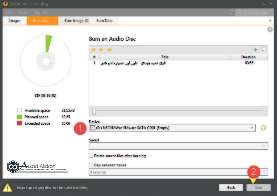Select track 1 in the list
The image size is (277, 196).
(x=178, y=63)
